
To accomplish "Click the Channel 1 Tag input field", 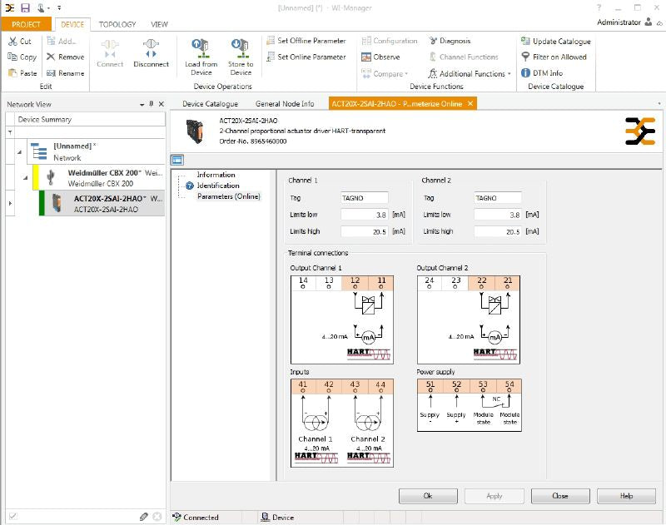I will [x=366, y=198].
